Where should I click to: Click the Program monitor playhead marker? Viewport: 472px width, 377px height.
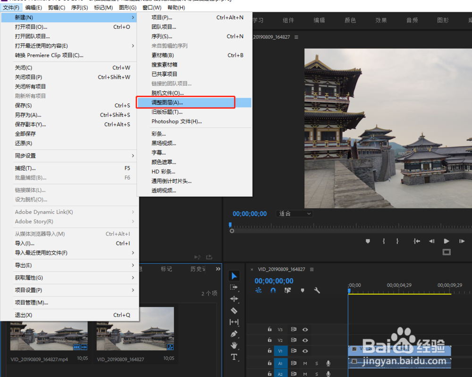pos(230,225)
